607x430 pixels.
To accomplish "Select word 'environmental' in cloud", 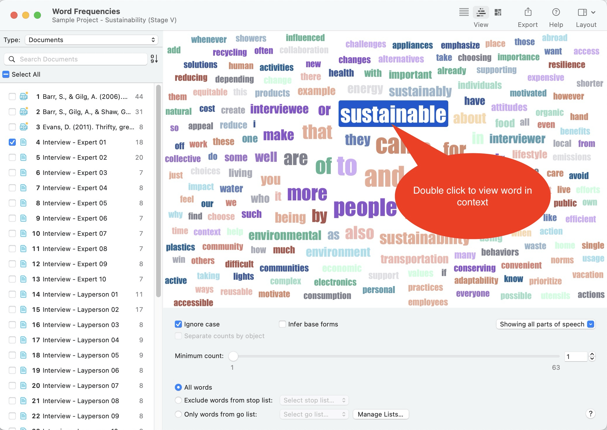I will [x=285, y=235].
